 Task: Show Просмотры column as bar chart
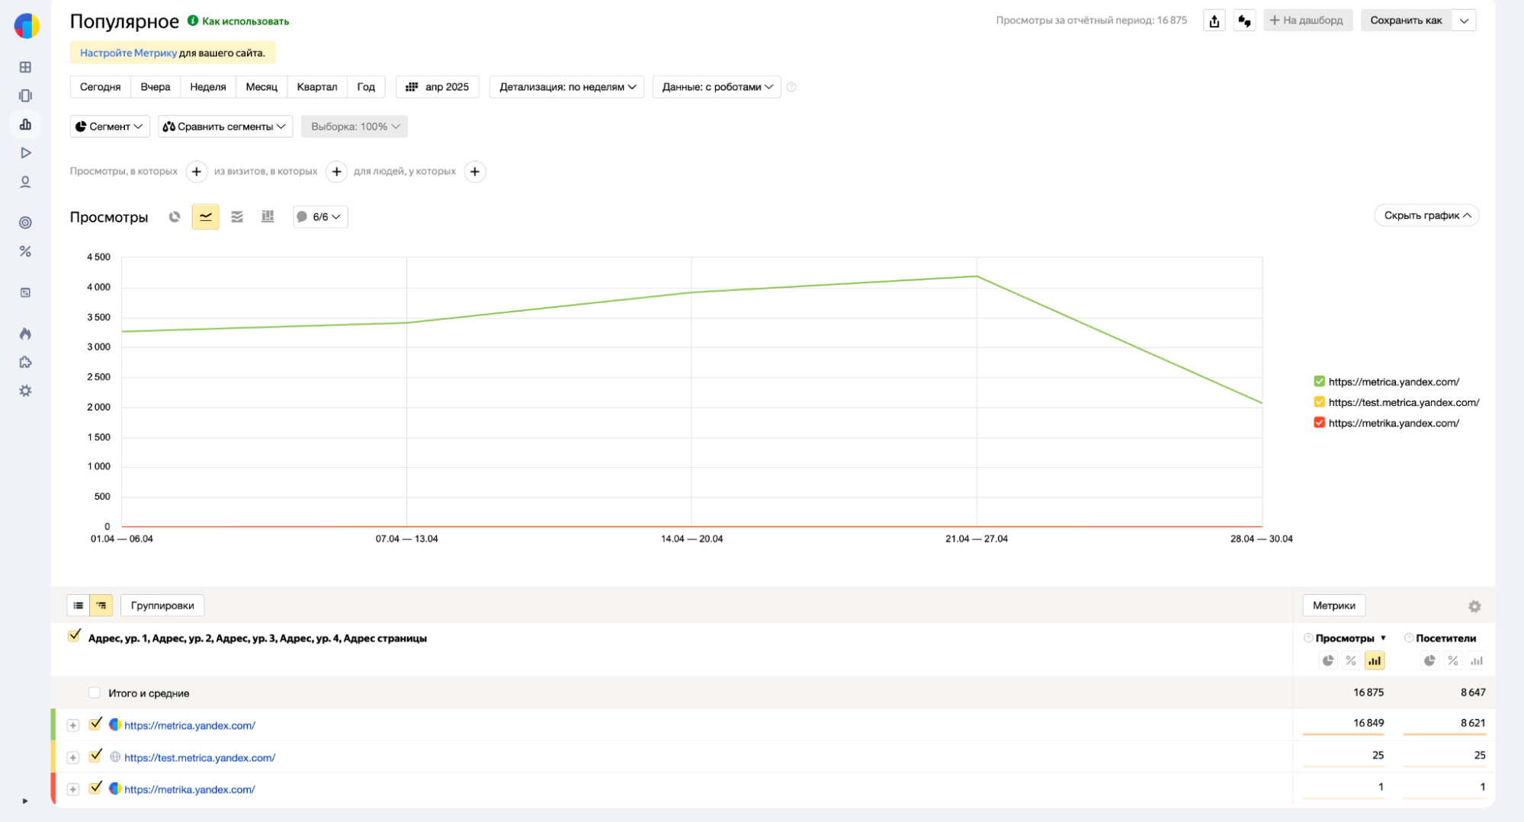[1375, 660]
